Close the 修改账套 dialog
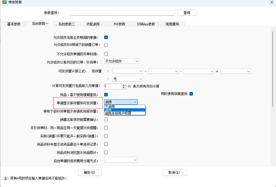 point(272,2)
